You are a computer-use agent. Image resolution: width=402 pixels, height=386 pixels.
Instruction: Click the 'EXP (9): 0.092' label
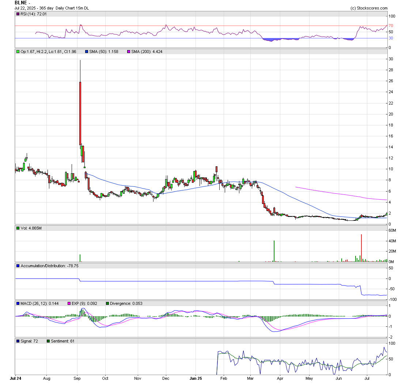(84, 304)
